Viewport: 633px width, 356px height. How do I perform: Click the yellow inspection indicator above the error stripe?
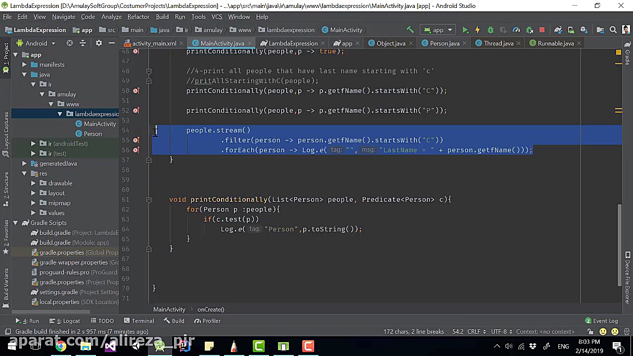coord(618,51)
